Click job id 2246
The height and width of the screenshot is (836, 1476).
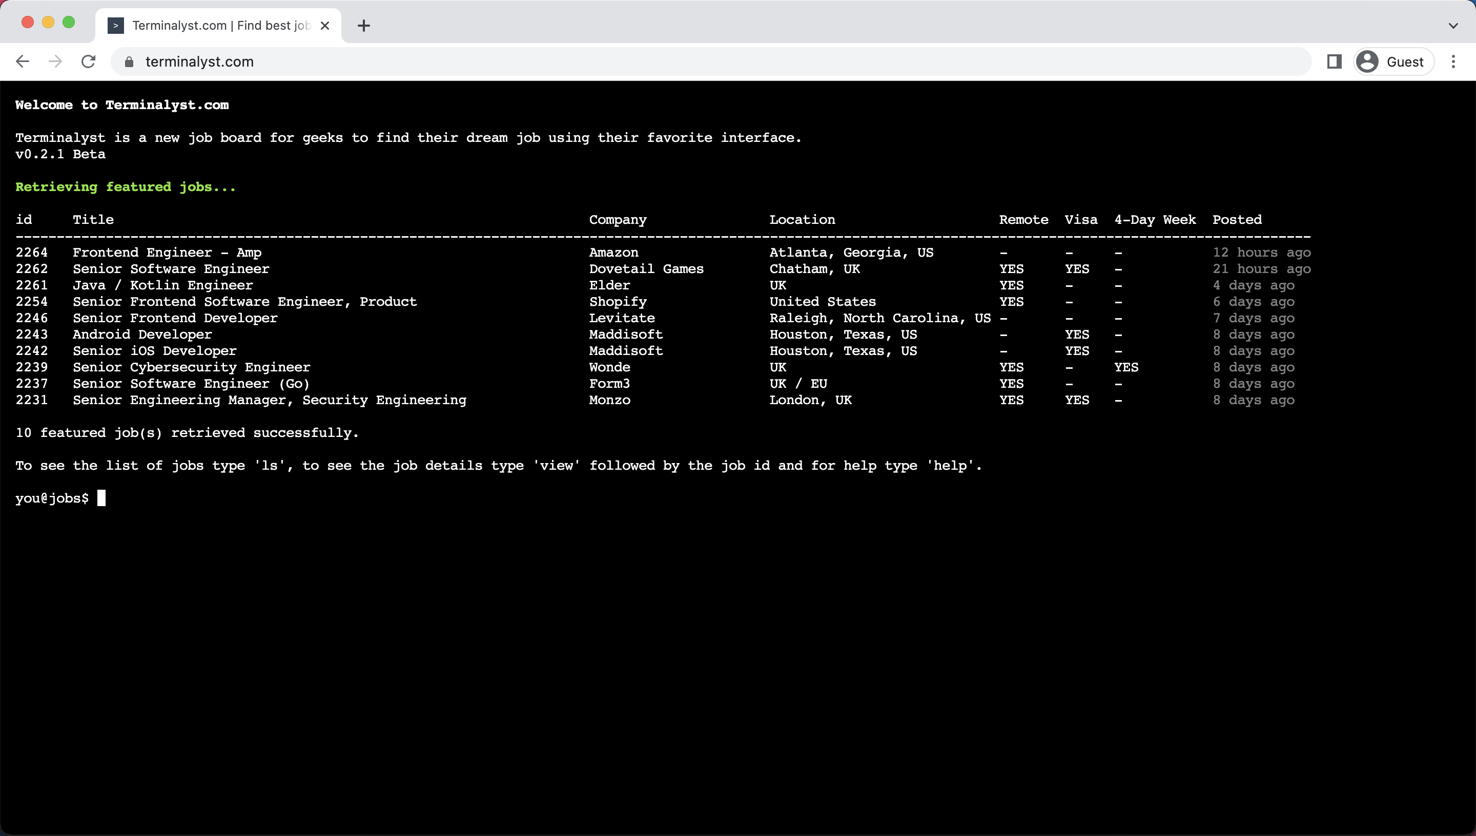coord(32,318)
